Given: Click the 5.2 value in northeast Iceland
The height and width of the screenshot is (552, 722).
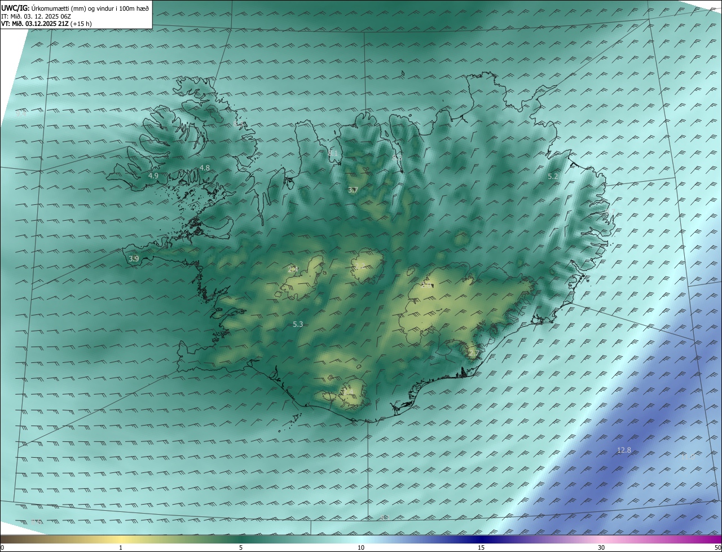Looking at the screenshot, I should point(553,177).
